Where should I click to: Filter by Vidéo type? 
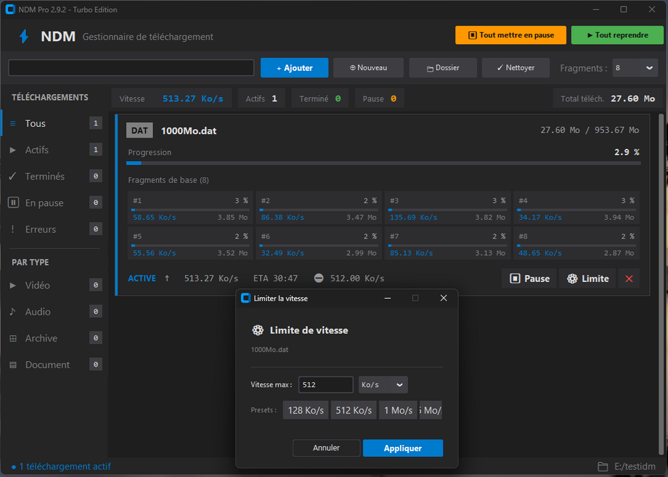(x=55, y=285)
